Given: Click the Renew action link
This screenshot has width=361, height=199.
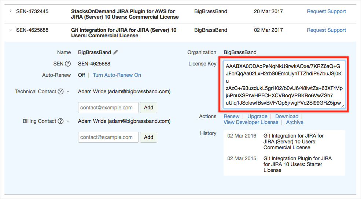Looking at the screenshot, I should coord(232,116).
